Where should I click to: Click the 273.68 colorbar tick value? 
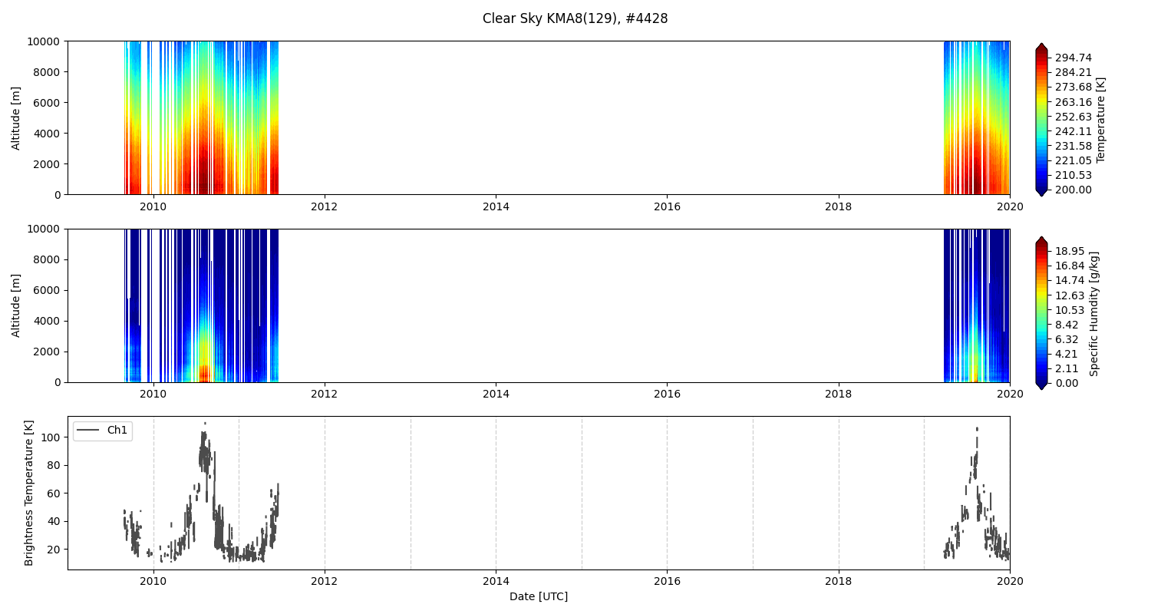pos(1073,87)
